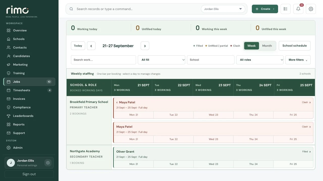Open Overview in the sidebar
This screenshot has width=323, height=181.
[29, 30]
